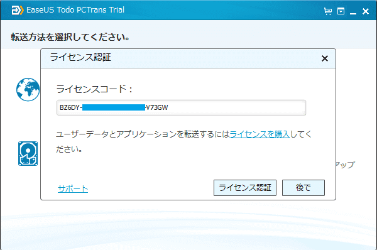This screenshot has height=250, width=377.
Task: Focus the license code input field
Action: point(182,107)
